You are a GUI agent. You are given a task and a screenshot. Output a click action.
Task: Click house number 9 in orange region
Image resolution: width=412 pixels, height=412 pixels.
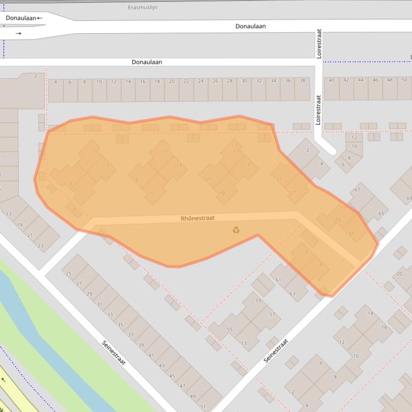tap(136, 180)
